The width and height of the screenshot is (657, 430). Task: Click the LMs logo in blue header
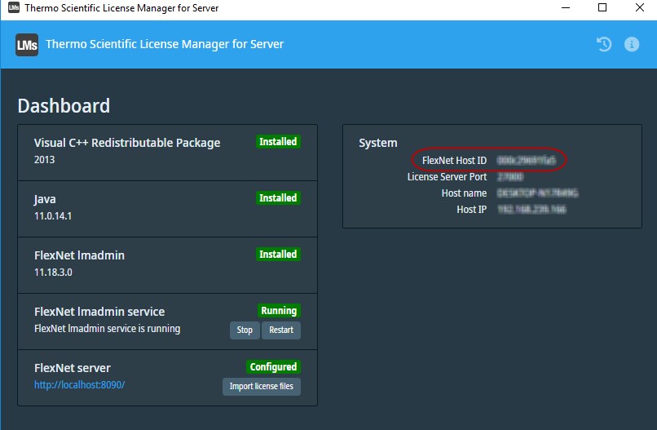[x=27, y=44]
